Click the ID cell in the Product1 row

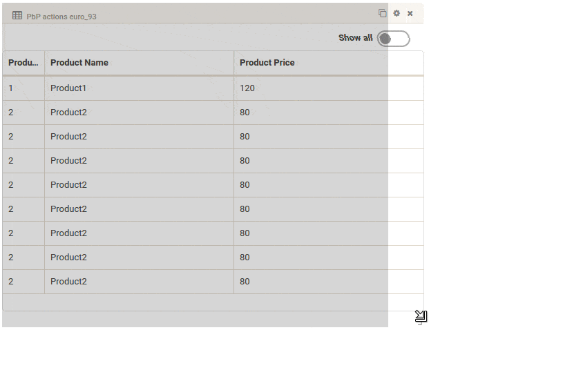(x=11, y=88)
